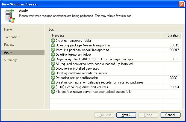Click the success icon for Uploading package VeeamTransport.msi
The width and height of the screenshot is (186, 122).
click(53, 45)
